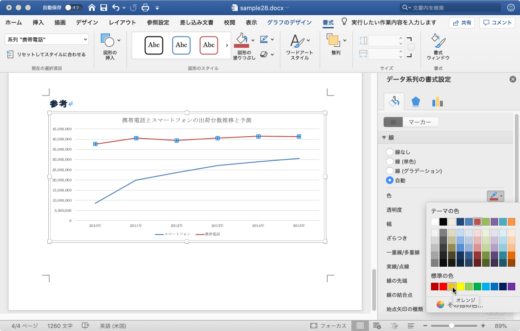Image resolution: width=520 pixels, height=331 pixels.
Task: Switch to Web Layout view icon
Action: point(377,326)
